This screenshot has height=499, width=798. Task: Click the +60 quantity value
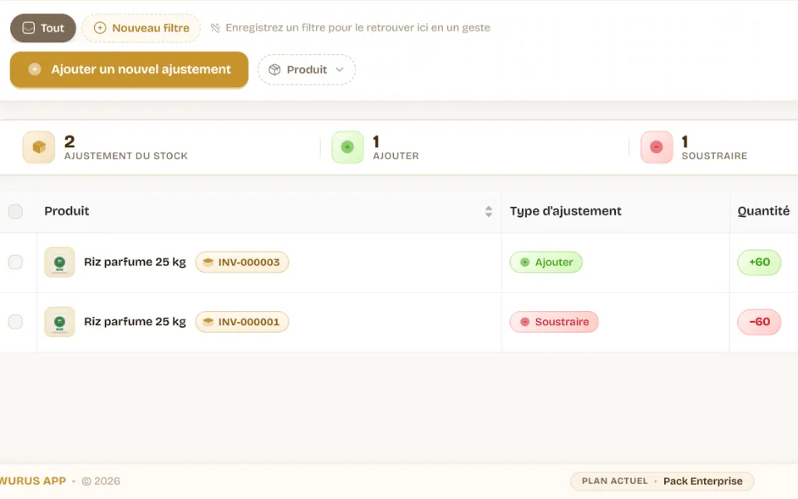pyautogui.click(x=759, y=262)
